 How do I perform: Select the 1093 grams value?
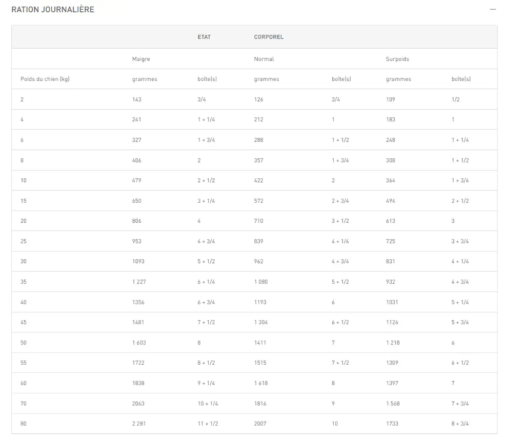pyautogui.click(x=138, y=261)
